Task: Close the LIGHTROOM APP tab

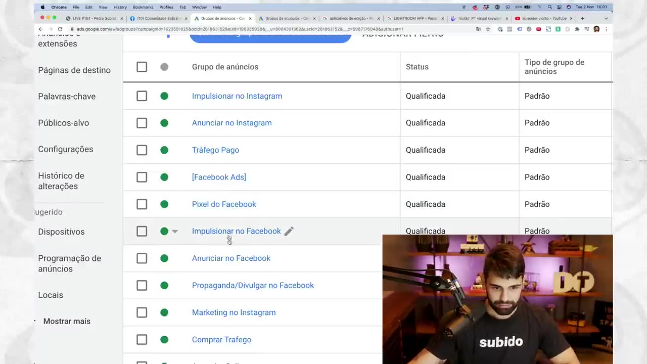Action: (443, 19)
